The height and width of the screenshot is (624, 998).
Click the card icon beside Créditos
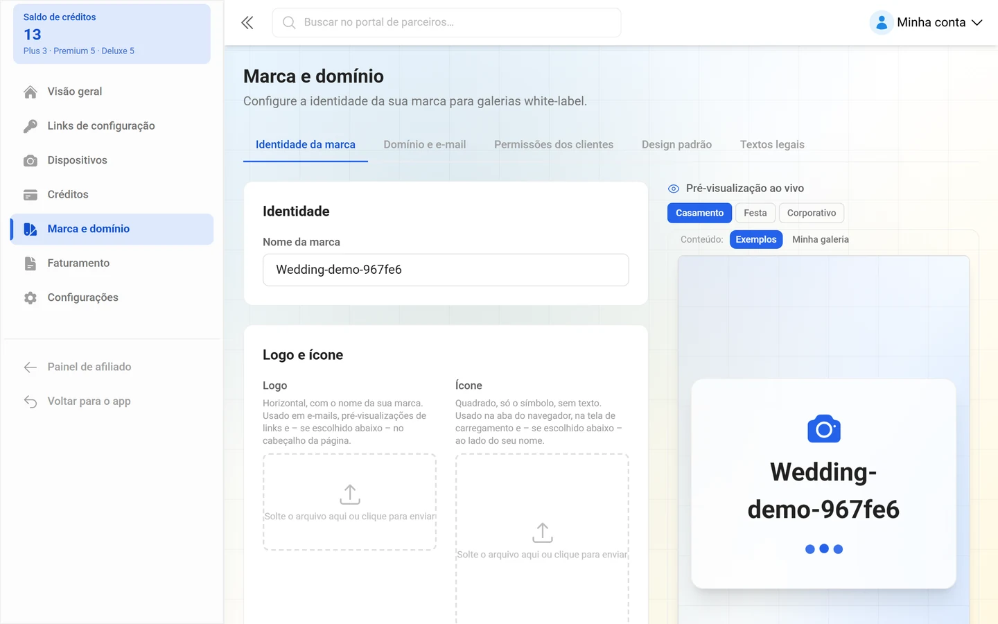30,195
